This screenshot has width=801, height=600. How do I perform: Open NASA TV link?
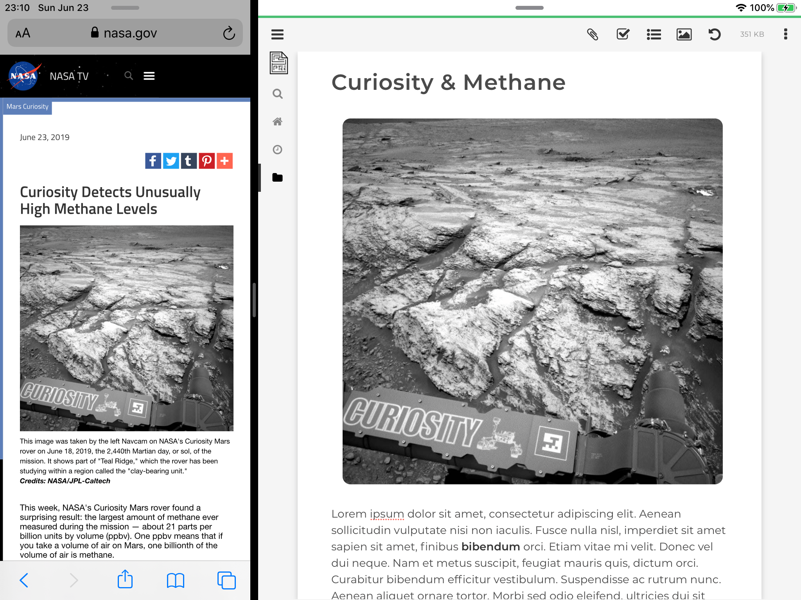[69, 76]
